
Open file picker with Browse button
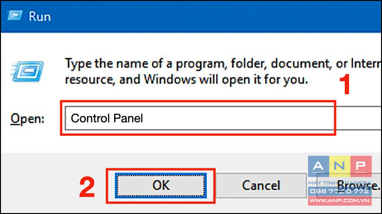tap(349, 185)
